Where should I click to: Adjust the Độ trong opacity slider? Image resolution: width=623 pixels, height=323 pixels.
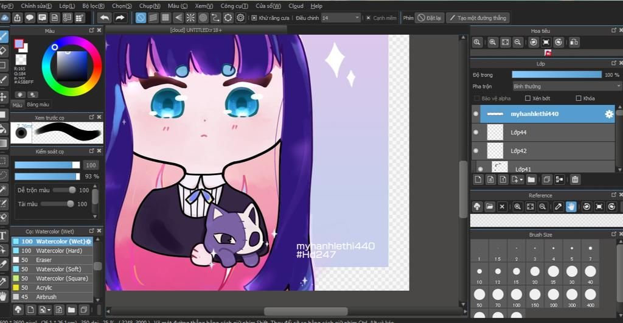(557, 75)
